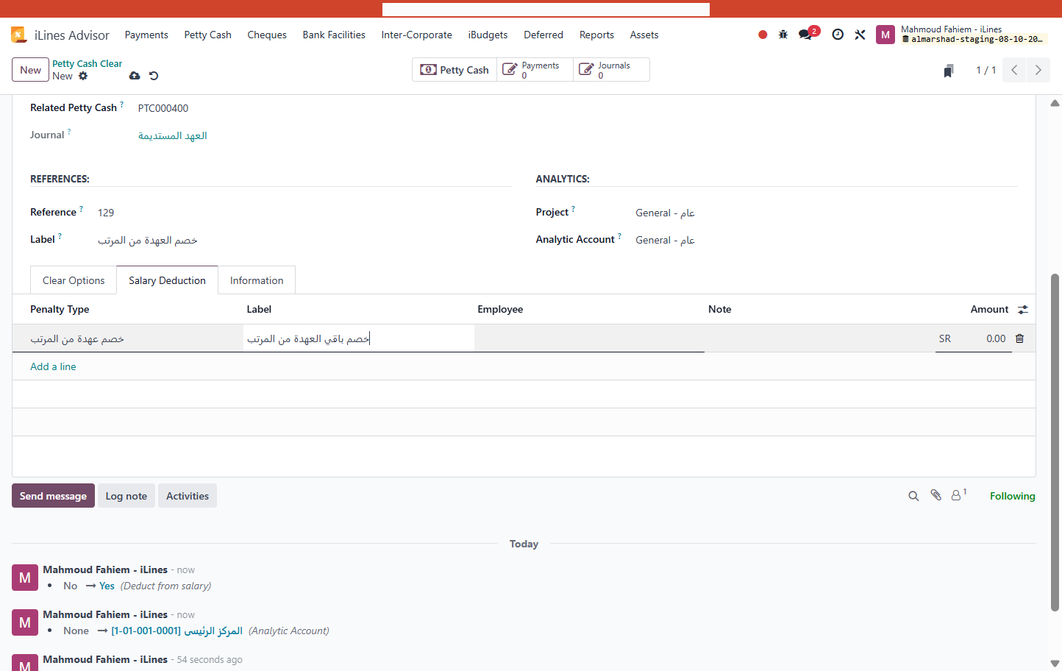Viewport: 1062px width, 671px height.
Task: Show followers list icon
Action: (x=958, y=496)
